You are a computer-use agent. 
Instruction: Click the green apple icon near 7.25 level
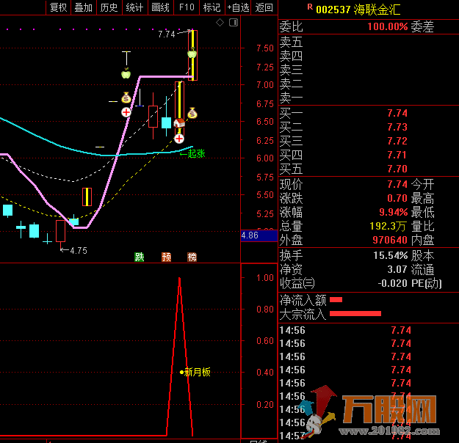(x=126, y=73)
